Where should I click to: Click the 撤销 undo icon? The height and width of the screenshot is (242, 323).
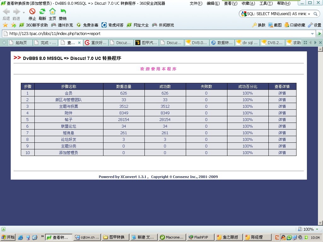click(x=63, y=11)
